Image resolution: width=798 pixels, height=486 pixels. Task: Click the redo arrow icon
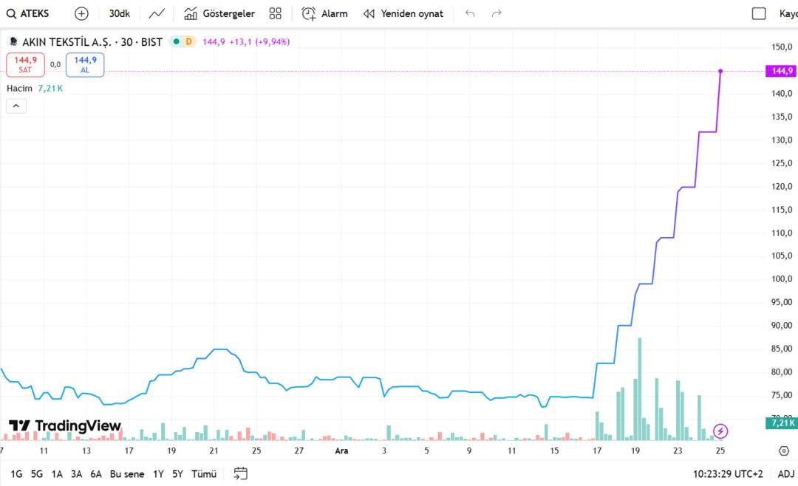pyautogui.click(x=497, y=13)
